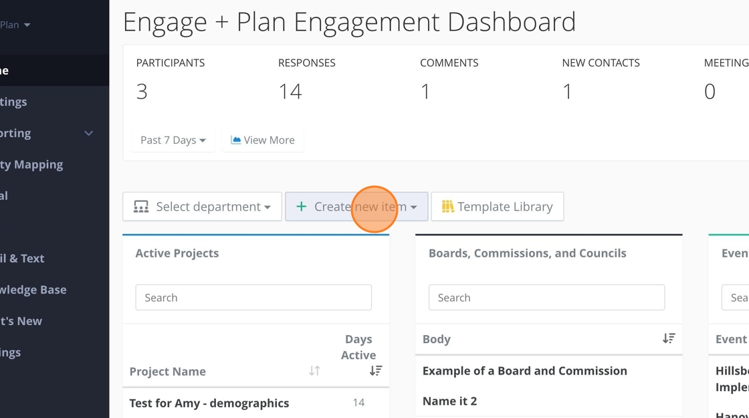Sort boards using the Body sort icon
The height and width of the screenshot is (418, 749).
669,338
